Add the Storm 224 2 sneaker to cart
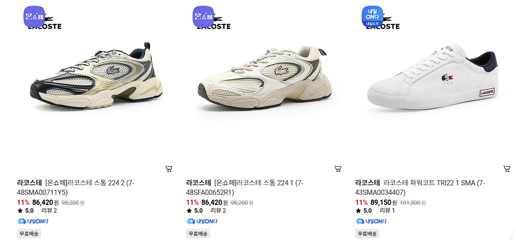Screen dimensions: 516x240 (169, 169)
